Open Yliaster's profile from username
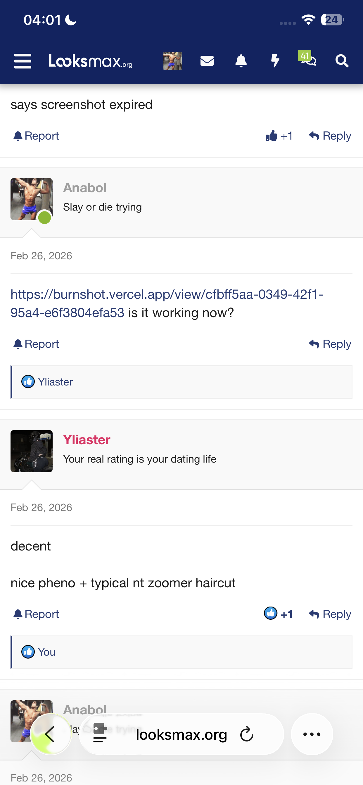This screenshot has width=363, height=785. (x=87, y=440)
